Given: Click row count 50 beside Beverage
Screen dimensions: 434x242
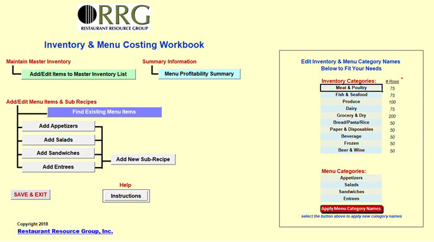Looking at the screenshot, I should point(392,137).
